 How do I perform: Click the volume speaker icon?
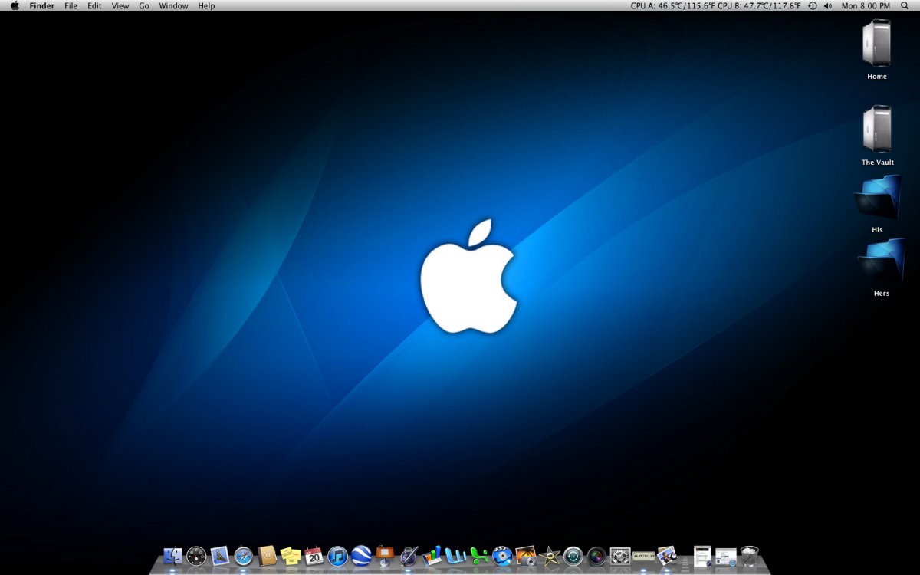[x=828, y=5]
